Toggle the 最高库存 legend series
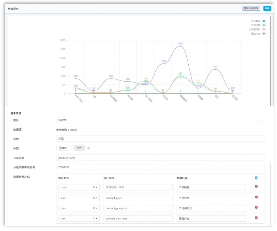Viewport: 277px width, 231px height. (x=258, y=34)
